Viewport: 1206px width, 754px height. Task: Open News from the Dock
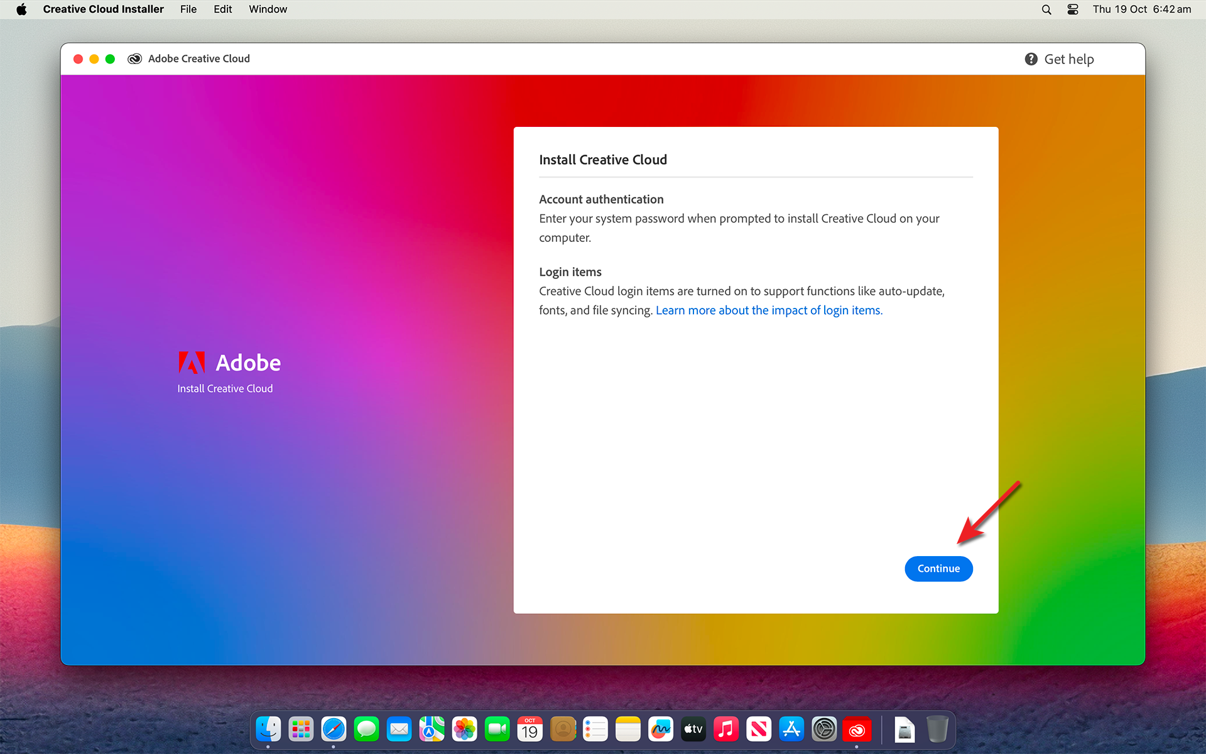click(758, 729)
